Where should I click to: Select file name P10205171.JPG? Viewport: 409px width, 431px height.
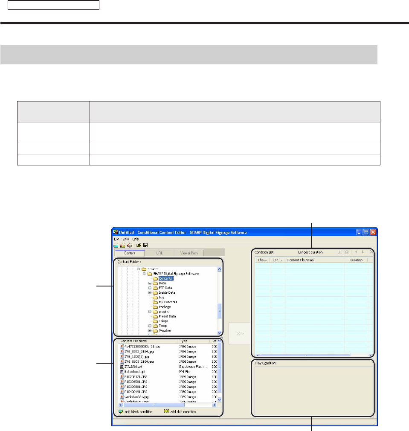pos(136,377)
